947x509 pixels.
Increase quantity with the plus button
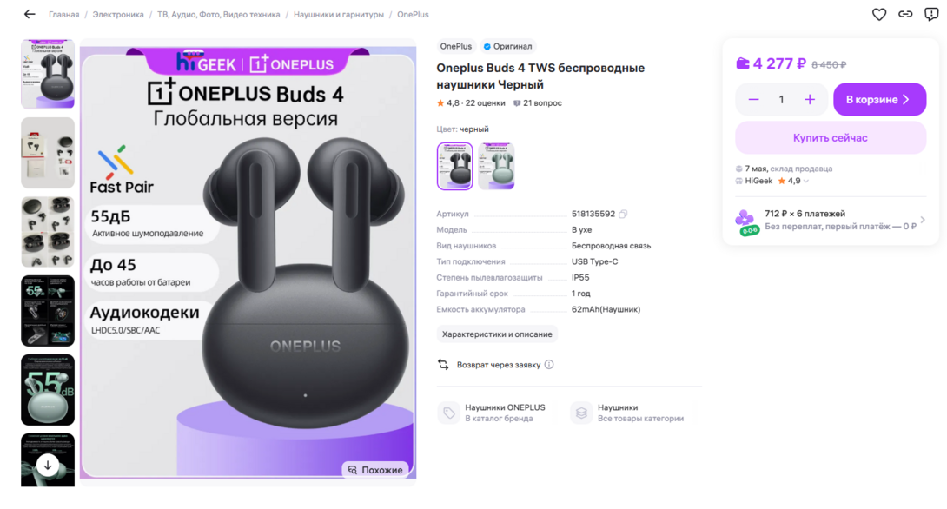[810, 100]
